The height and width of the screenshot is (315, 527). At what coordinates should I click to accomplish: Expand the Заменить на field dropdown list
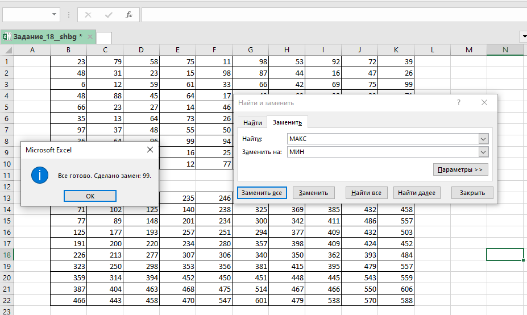483,152
